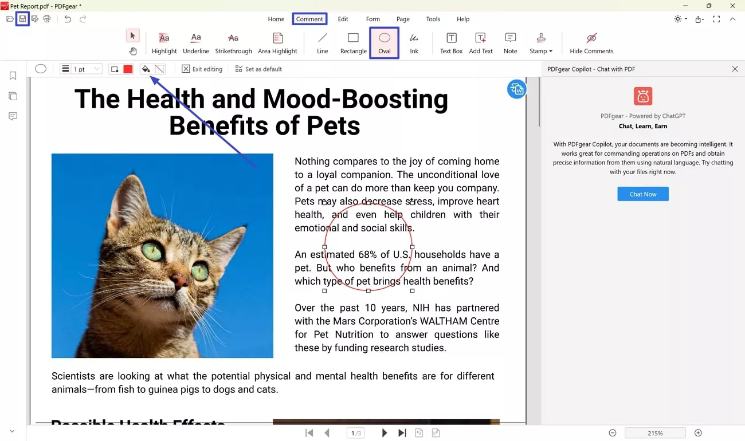Select the Strikethrough tool
The height and width of the screenshot is (441, 745).
233,43
